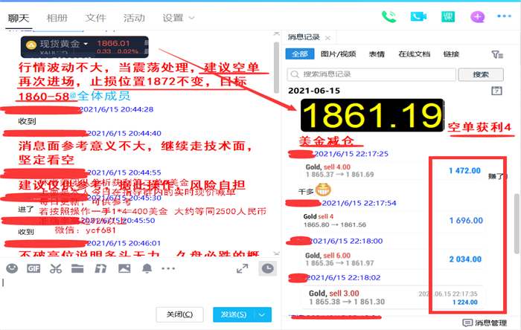The image size is (521, 330).
Task: Click the timestamp 2021/6/15 20:46:01
Action: point(124,244)
